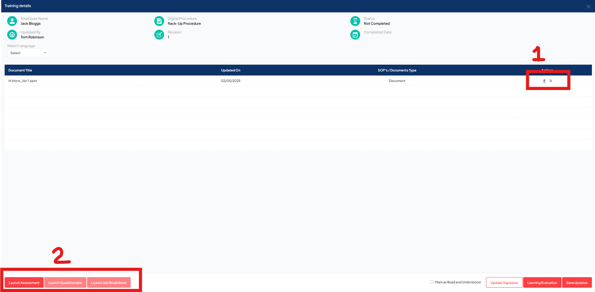The height and width of the screenshot is (292, 595).
Task: Click the translate icon in Actions column
Action: pos(550,81)
